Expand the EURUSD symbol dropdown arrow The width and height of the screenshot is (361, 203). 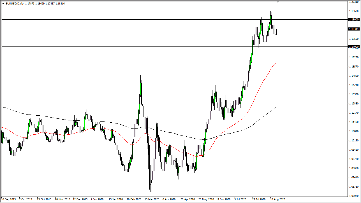pyautogui.click(x=3, y=3)
